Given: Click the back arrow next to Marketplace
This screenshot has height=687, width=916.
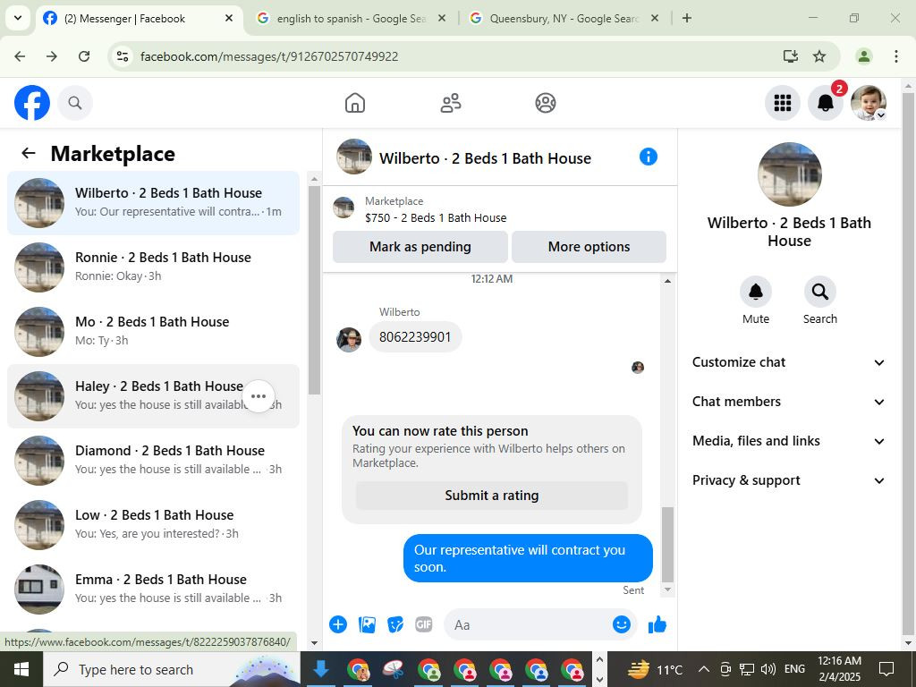Looking at the screenshot, I should click(28, 153).
